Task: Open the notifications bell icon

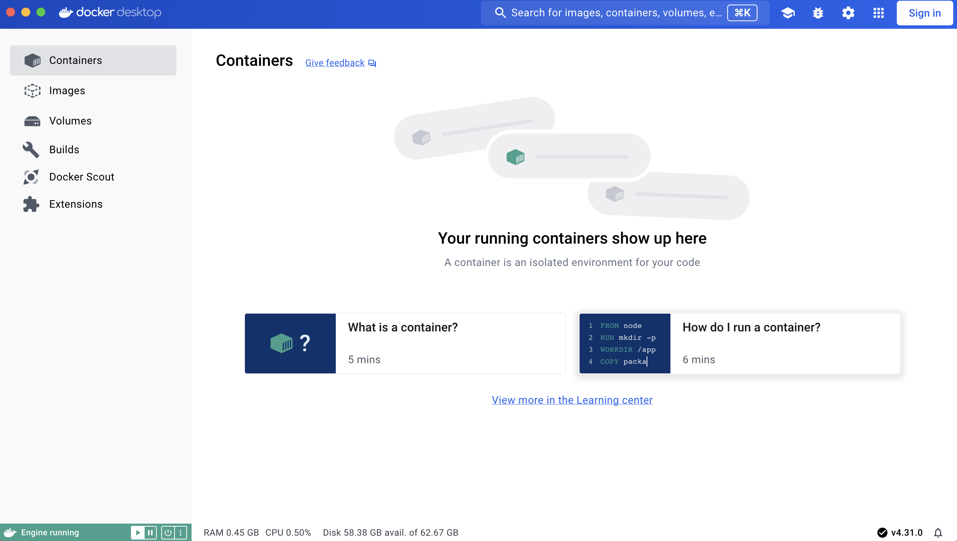Action: point(938,533)
